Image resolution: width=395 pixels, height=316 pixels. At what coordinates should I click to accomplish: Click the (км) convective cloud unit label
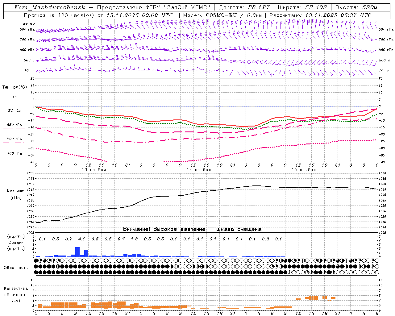[x=16, y=301]
